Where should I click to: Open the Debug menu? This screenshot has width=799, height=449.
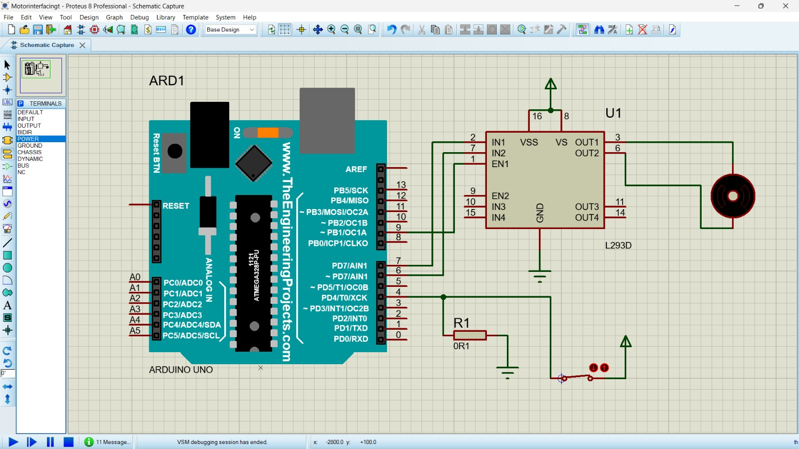click(139, 17)
